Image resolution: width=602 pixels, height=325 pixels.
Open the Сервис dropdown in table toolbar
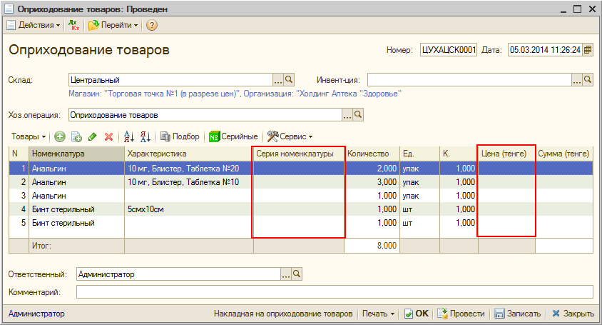[290, 136]
